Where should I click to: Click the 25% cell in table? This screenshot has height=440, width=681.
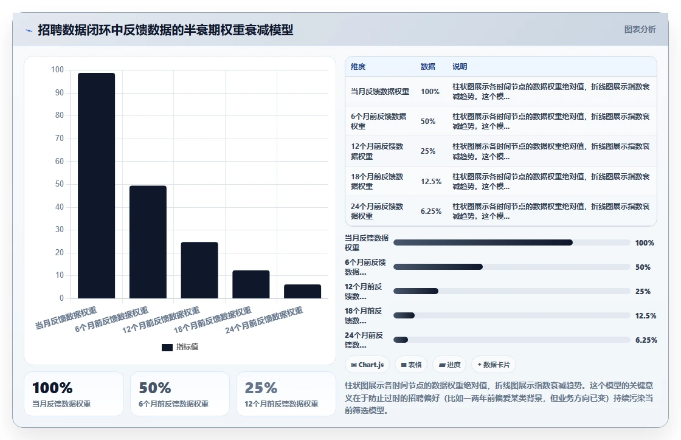[428, 151]
